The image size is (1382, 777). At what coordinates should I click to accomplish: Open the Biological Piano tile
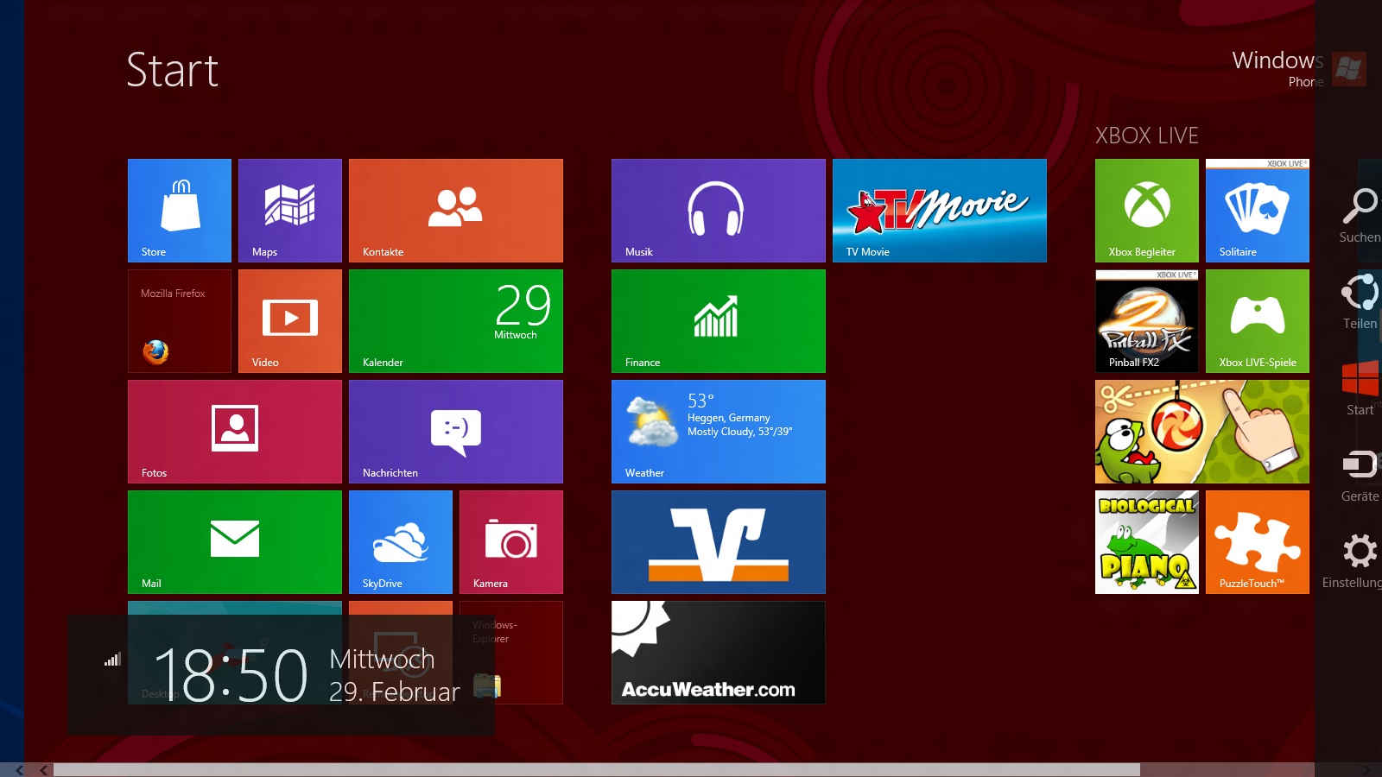coord(1147,542)
